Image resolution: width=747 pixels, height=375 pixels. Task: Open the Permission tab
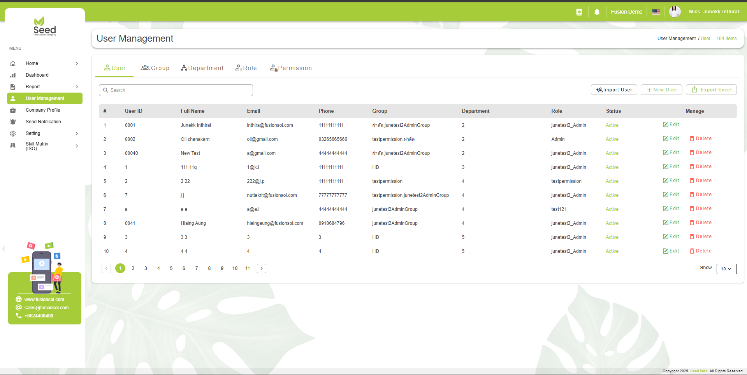click(x=291, y=68)
